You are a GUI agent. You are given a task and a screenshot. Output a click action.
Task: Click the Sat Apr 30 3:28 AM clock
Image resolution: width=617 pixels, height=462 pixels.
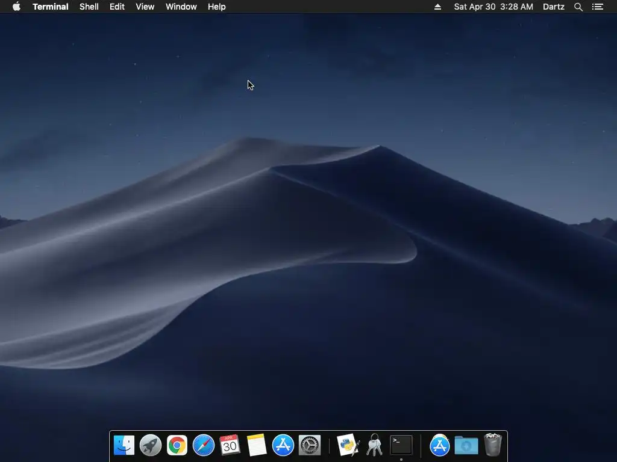[493, 7]
